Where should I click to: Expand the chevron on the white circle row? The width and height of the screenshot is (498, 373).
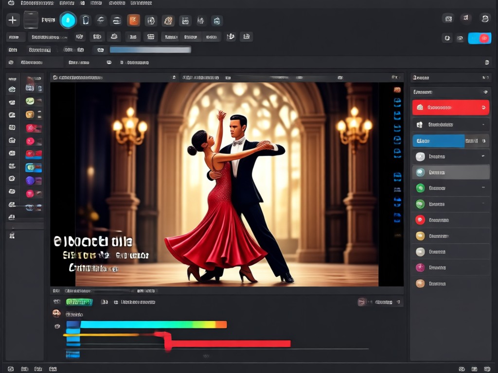click(483, 156)
